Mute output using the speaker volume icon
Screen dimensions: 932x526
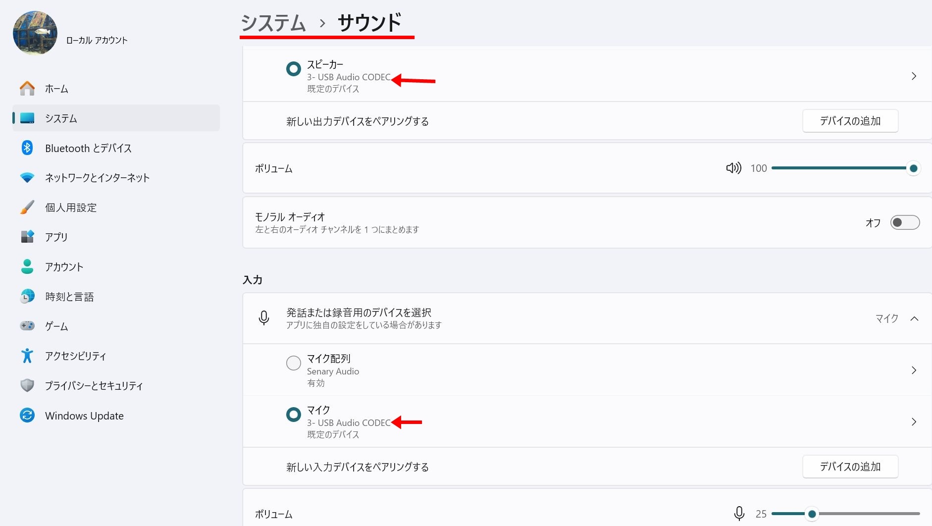point(733,168)
